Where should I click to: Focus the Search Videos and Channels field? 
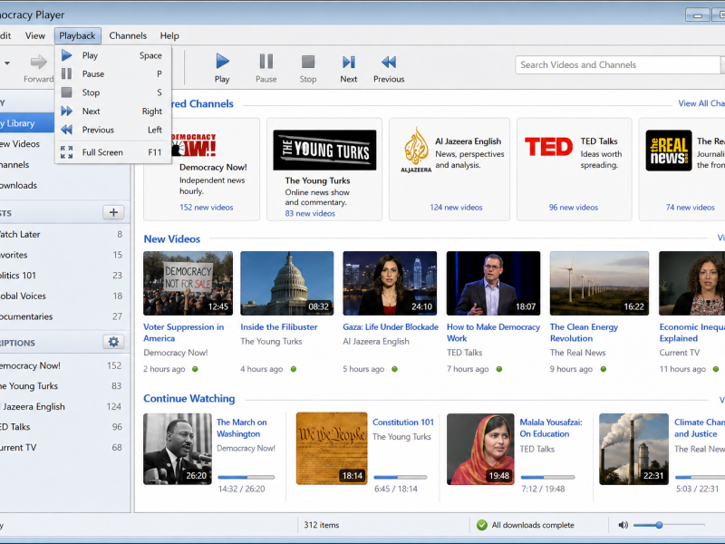[x=618, y=64]
